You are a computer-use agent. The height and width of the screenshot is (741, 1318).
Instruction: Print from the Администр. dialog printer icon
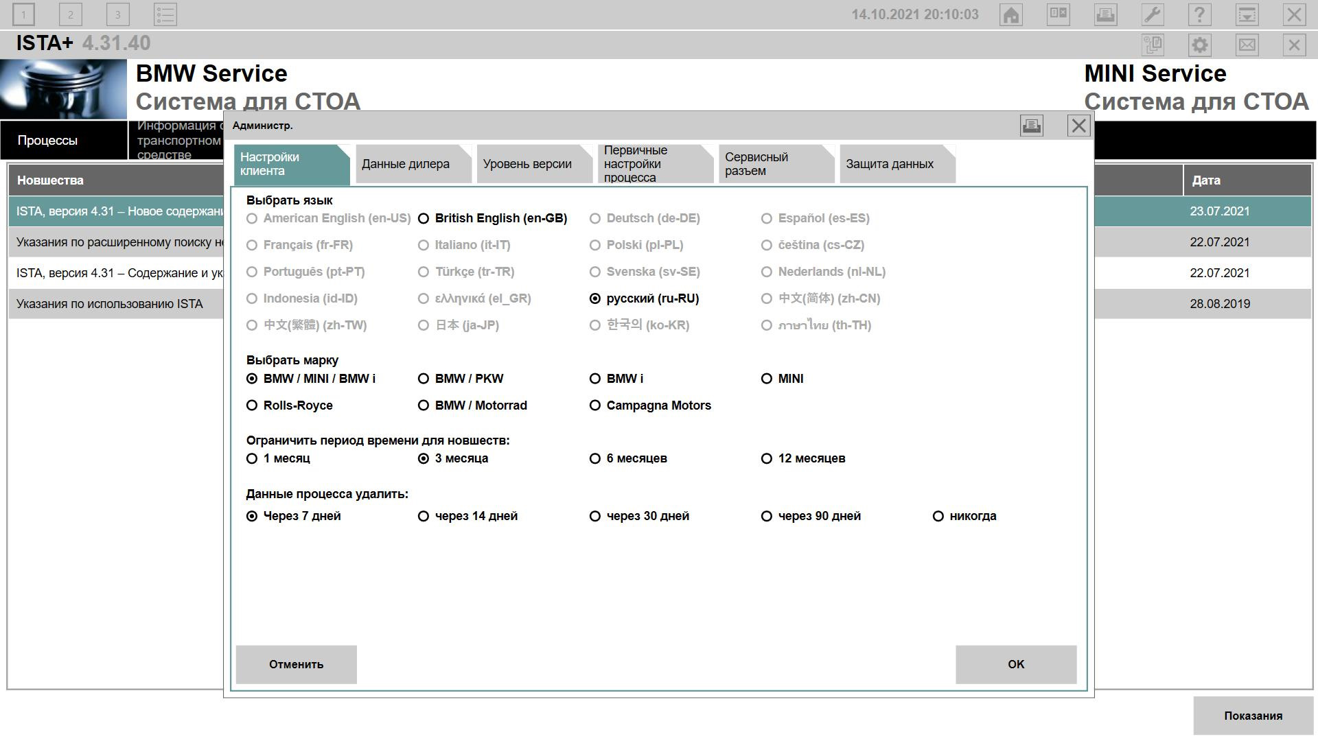(x=1031, y=126)
